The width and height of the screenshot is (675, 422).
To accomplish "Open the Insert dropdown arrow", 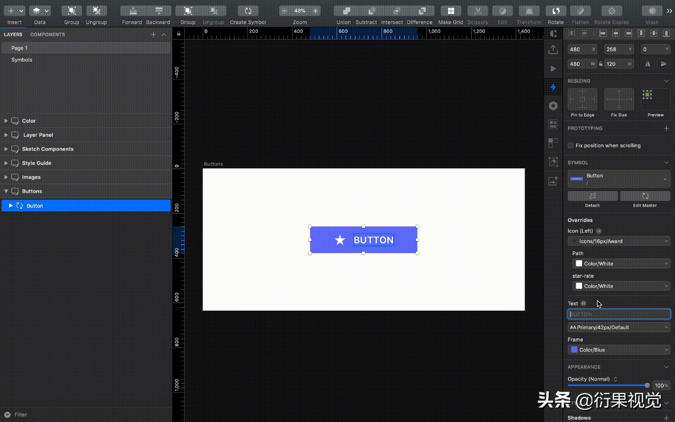I will (x=21, y=11).
